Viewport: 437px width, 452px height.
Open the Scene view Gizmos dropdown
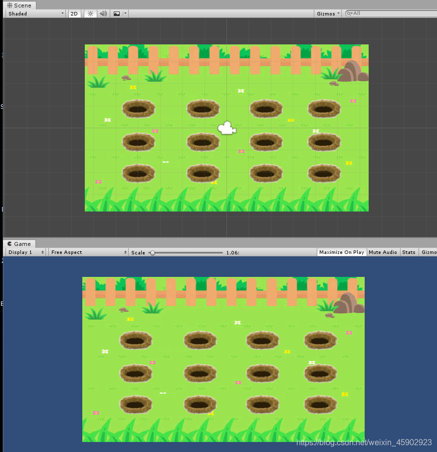(x=328, y=13)
